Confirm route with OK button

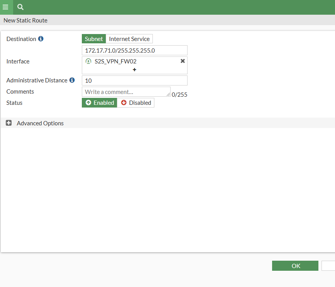pos(295,266)
